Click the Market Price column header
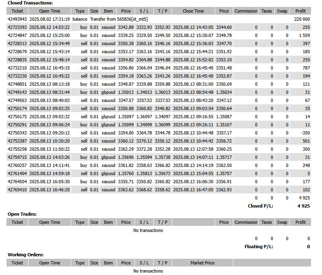The image size is (322, 275). pos(202,263)
